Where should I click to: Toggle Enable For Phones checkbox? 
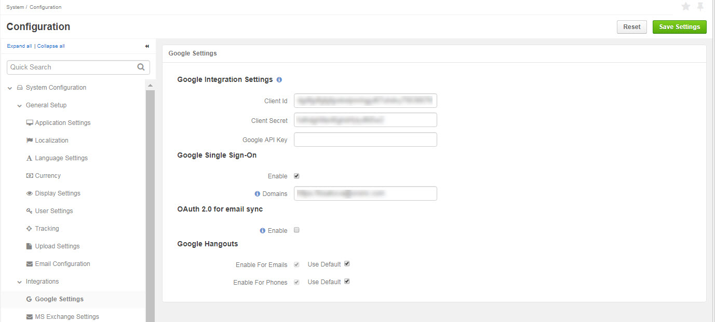click(296, 282)
